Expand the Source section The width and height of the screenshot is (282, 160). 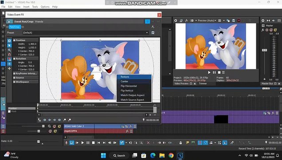[x=14, y=78]
